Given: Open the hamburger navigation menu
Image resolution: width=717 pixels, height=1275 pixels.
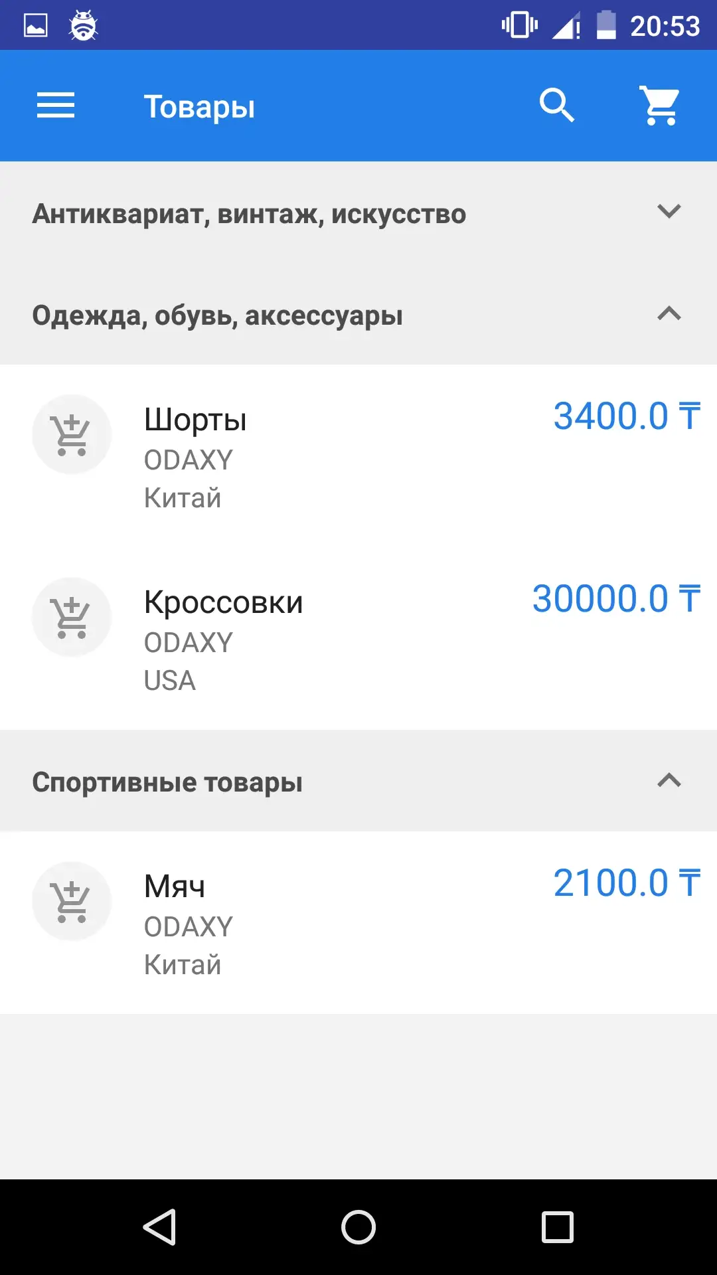Looking at the screenshot, I should (x=56, y=106).
